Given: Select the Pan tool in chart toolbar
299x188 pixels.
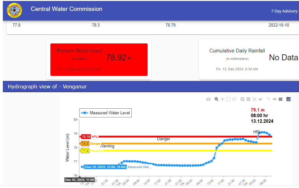Looking at the screenshot, I should 222,99.
